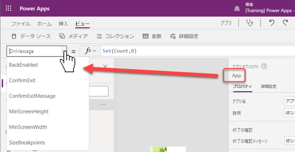Select the プロパティ tab in the right pane
This screenshot has height=152, width=295.
pos(242,87)
